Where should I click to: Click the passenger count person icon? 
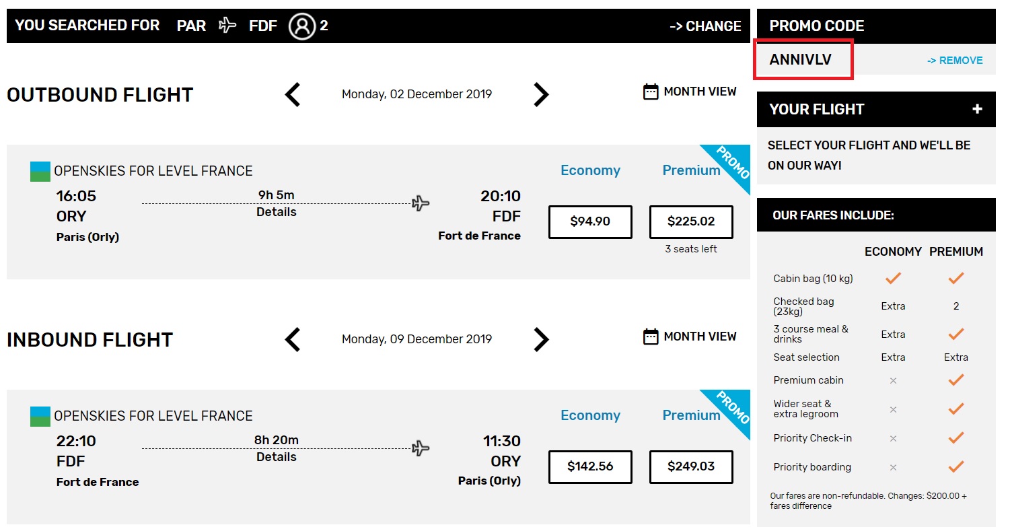click(x=302, y=26)
